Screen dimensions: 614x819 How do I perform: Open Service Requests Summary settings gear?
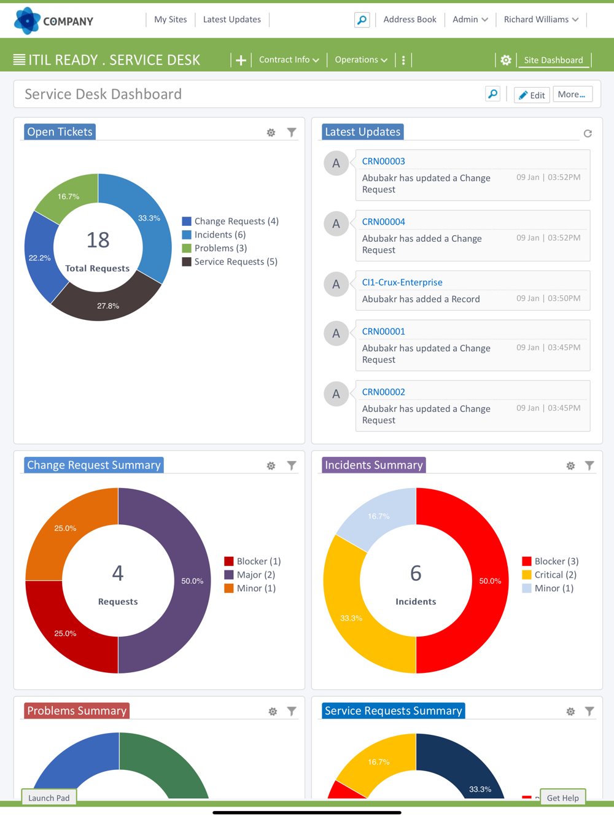pos(570,712)
